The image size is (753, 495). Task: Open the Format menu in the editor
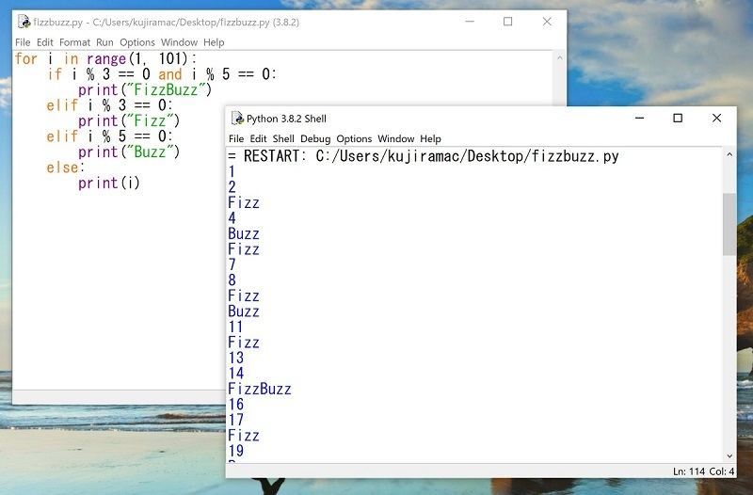(75, 42)
